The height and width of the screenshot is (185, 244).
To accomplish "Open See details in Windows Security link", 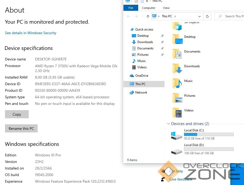I will click(31, 33).
